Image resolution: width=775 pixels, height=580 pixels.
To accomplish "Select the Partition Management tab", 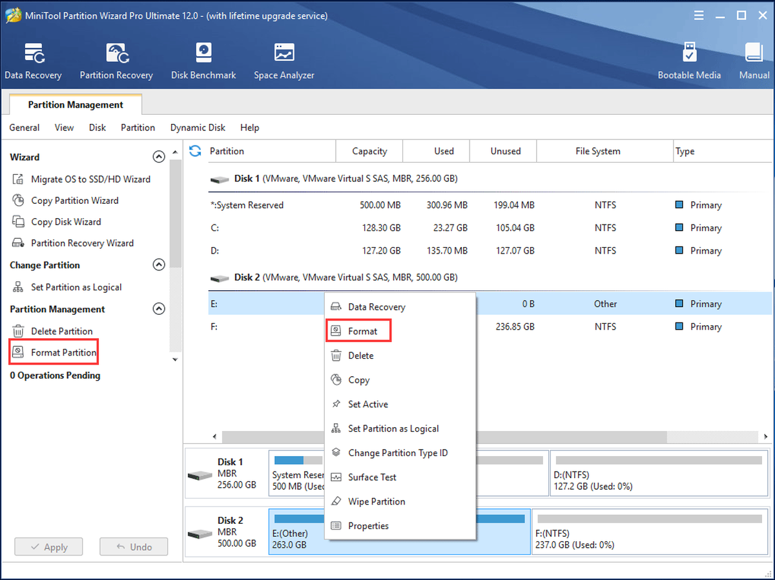I will tap(76, 105).
